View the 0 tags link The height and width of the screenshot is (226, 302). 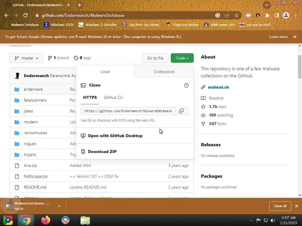pos(82,58)
